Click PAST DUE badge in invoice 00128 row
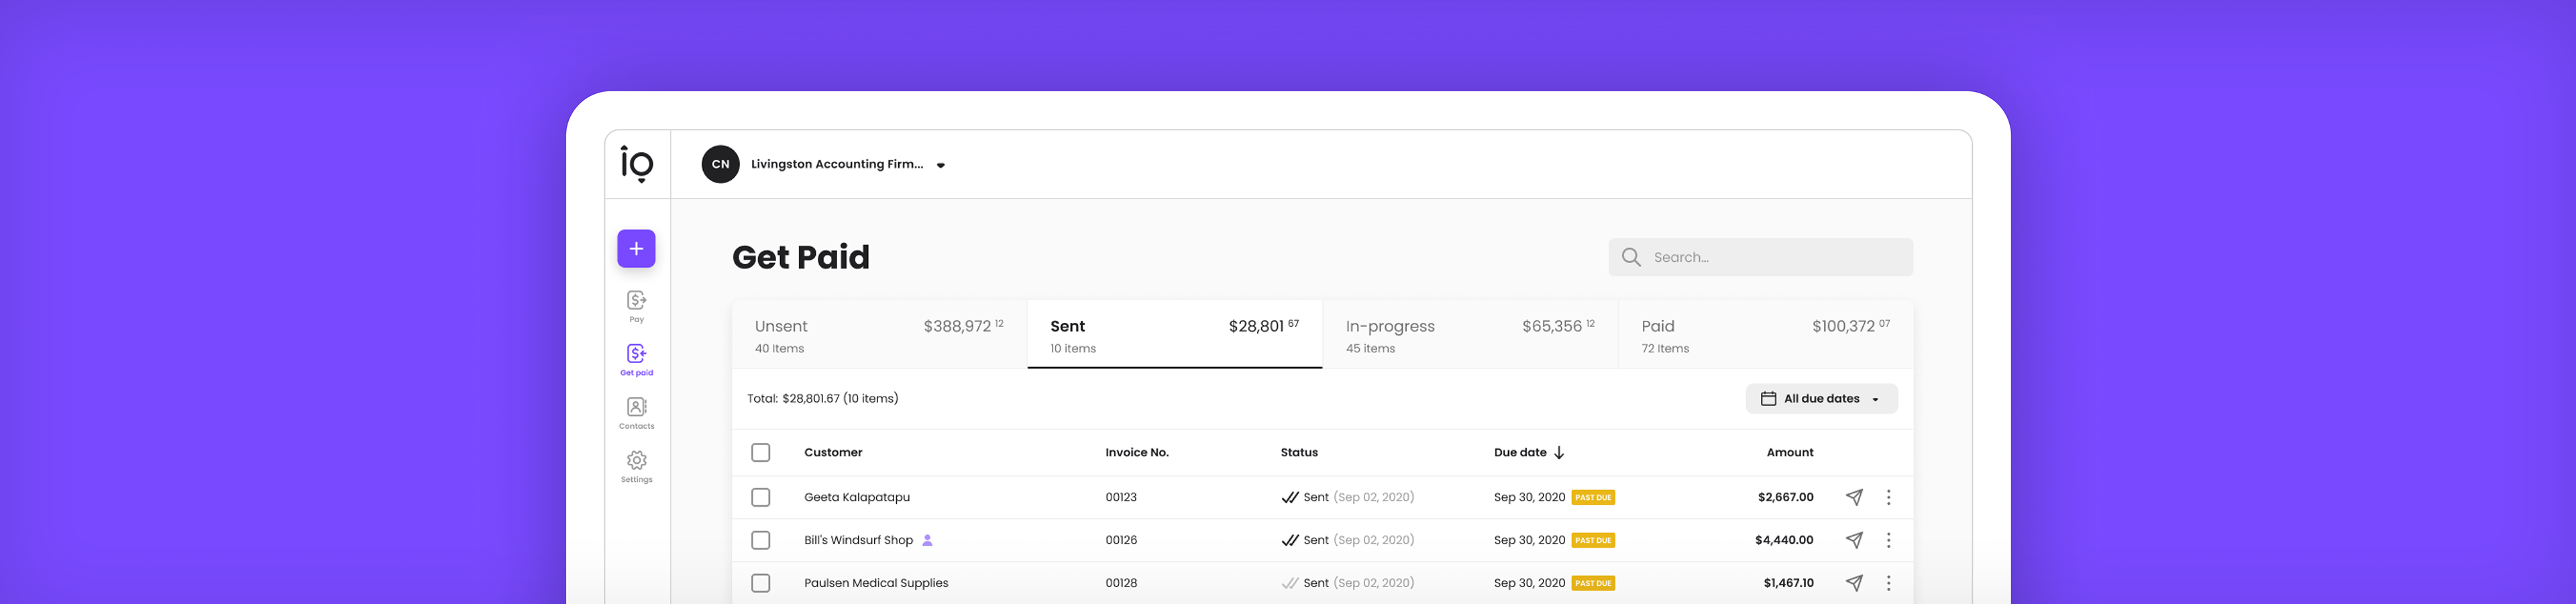 1593,584
